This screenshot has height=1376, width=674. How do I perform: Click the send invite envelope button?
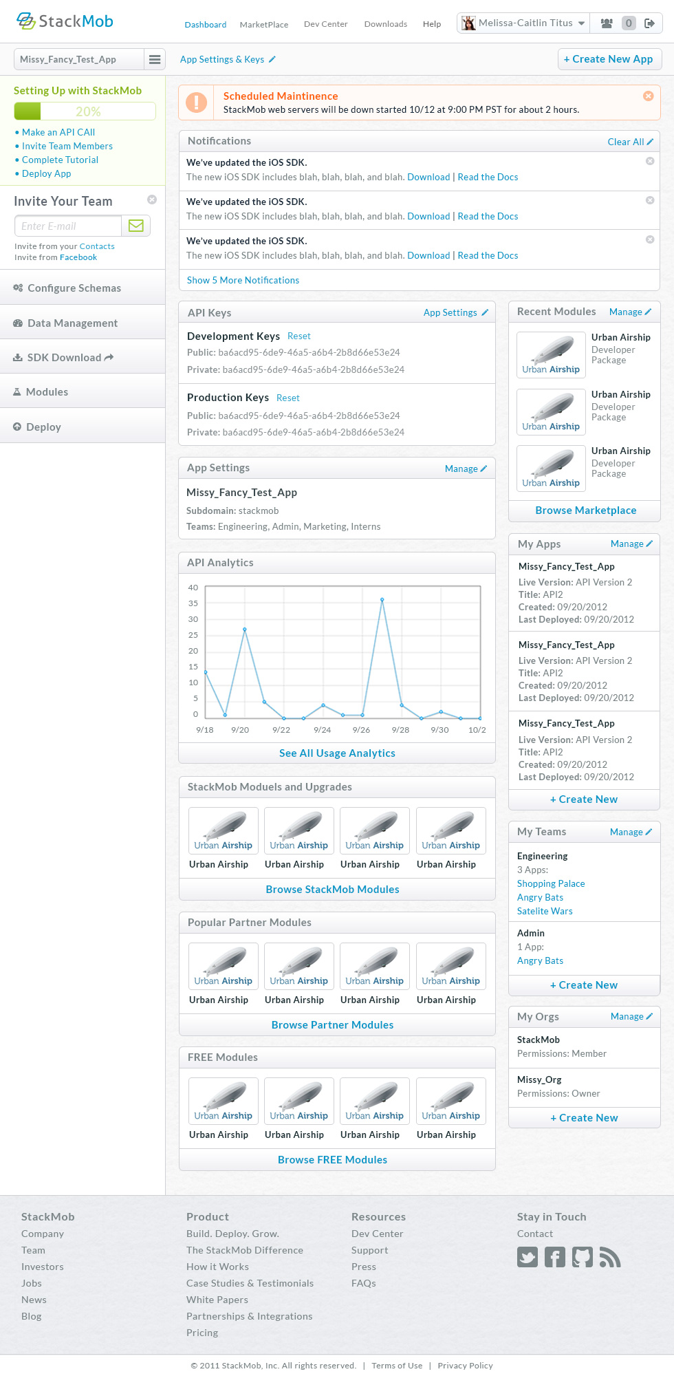click(x=136, y=226)
